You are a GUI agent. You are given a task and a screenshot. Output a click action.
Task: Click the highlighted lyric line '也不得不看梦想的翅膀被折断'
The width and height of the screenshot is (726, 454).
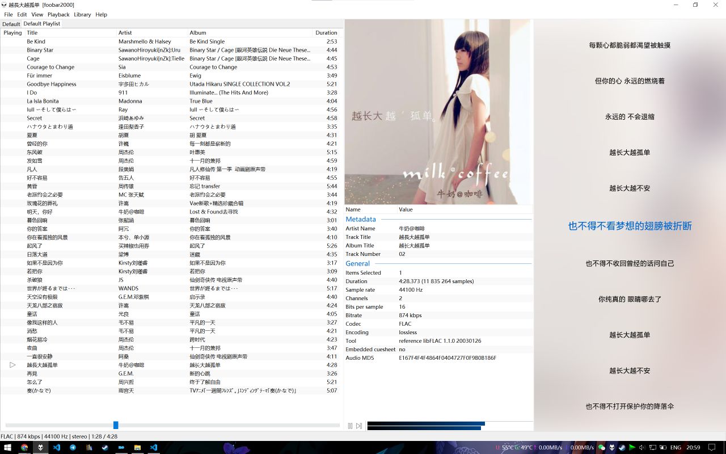click(630, 226)
